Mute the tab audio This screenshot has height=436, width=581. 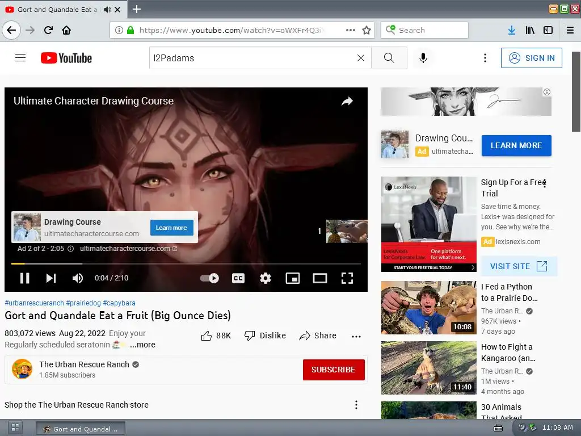(x=107, y=10)
